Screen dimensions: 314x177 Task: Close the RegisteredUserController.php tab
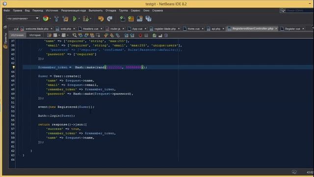(x=276, y=29)
